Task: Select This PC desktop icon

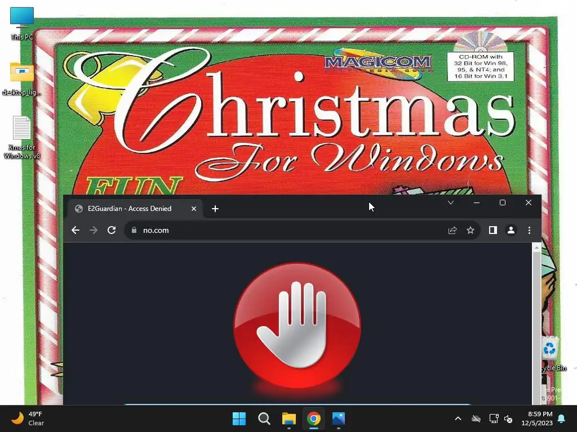Action: (x=22, y=24)
